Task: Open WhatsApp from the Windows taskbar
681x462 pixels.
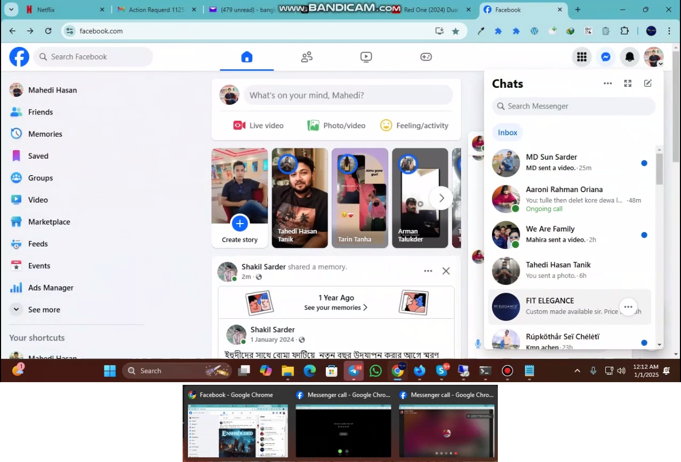Action: point(375,371)
